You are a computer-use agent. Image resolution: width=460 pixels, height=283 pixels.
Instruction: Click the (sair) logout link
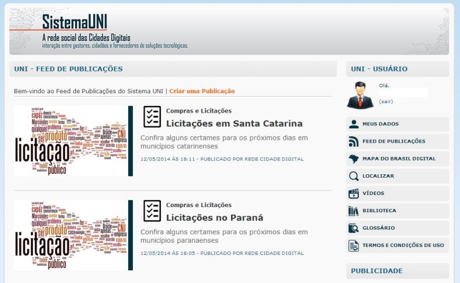pos(386,101)
